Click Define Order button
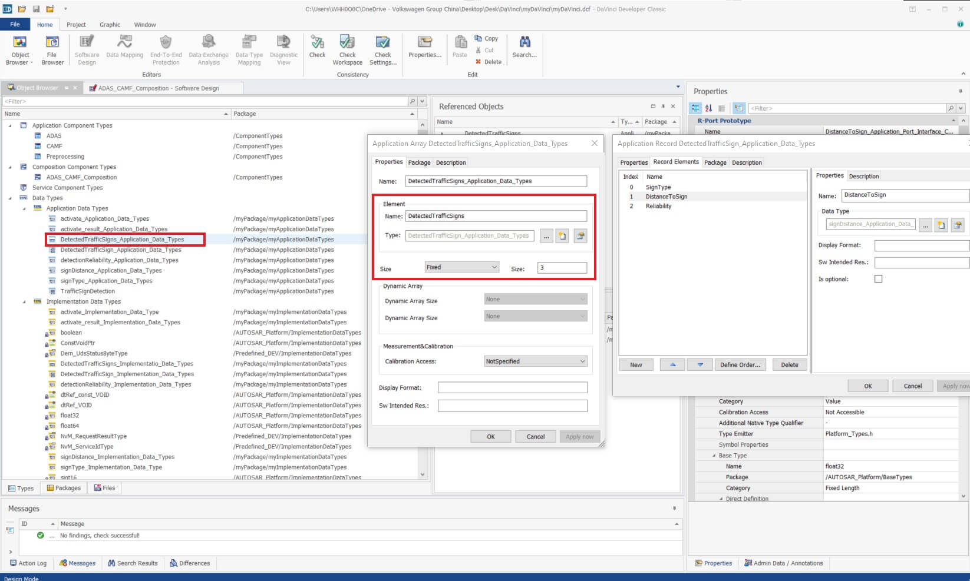 pos(740,365)
